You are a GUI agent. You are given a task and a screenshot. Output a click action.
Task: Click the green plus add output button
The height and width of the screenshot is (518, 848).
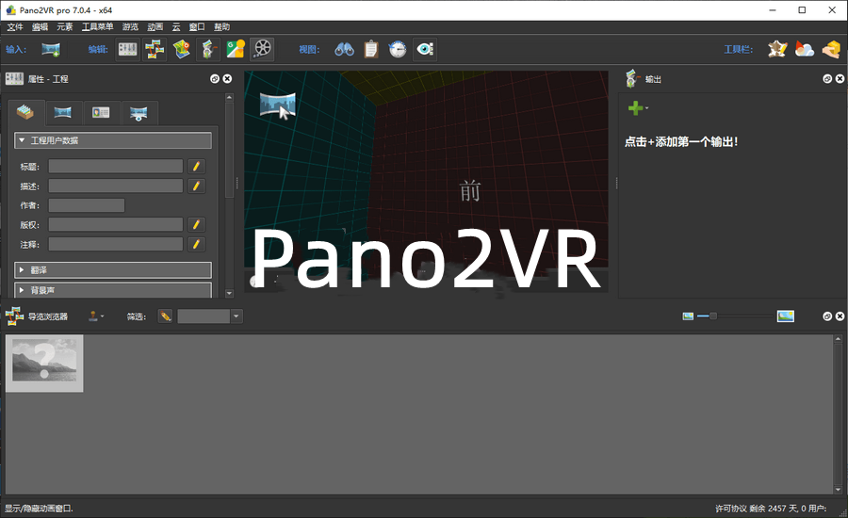[x=635, y=108]
